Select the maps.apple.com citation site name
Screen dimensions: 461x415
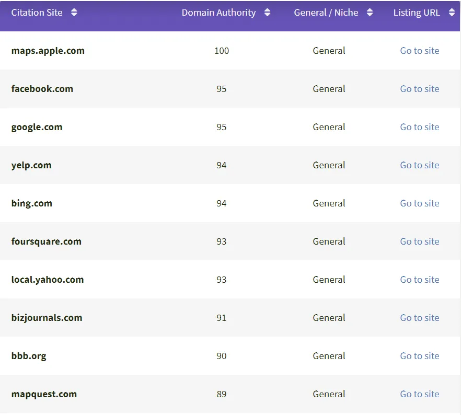tap(48, 51)
